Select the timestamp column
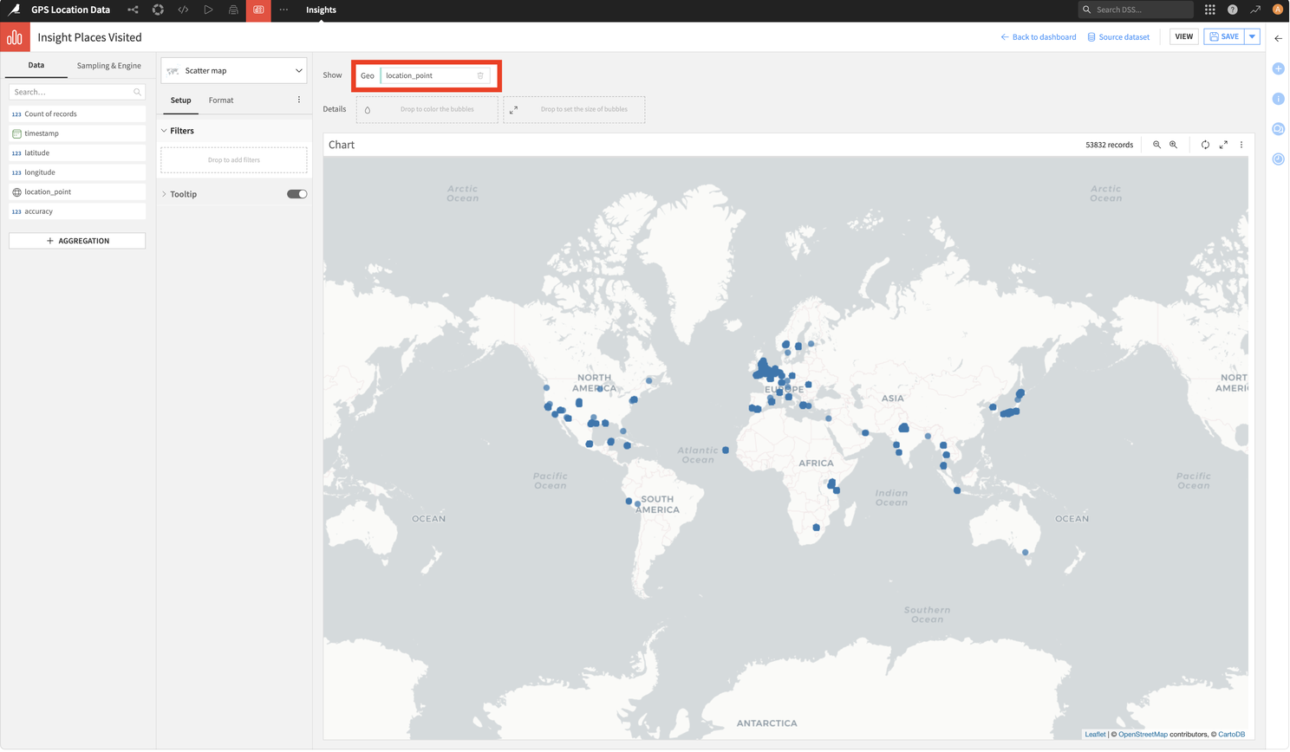Image resolution: width=1290 pixels, height=752 pixels. [77, 133]
